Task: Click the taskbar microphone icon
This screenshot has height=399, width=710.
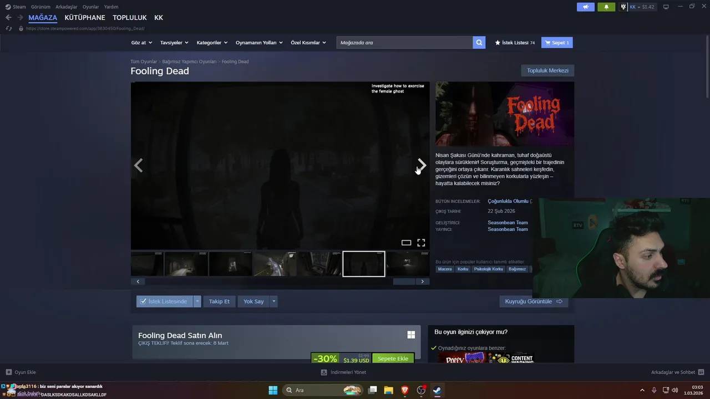Action: (655, 390)
